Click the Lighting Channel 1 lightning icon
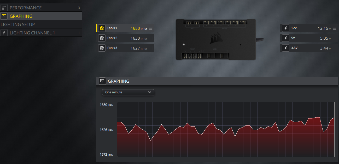 (x=4, y=33)
